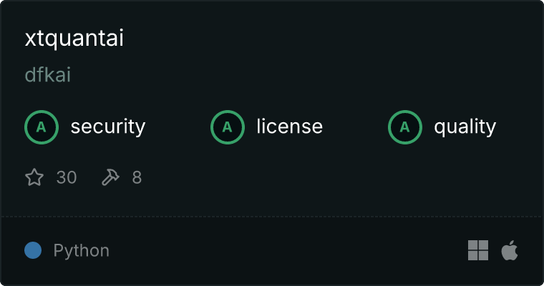Click the quality grade A badge

[x=405, y=127]
